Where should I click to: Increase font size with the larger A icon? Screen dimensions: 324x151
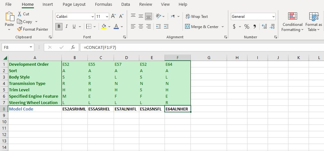coord(113,16)
